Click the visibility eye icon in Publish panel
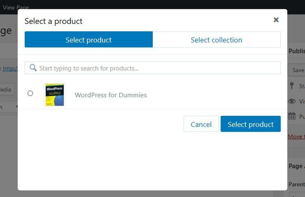Viewport: 305px width, 197px height. (292, 101)
